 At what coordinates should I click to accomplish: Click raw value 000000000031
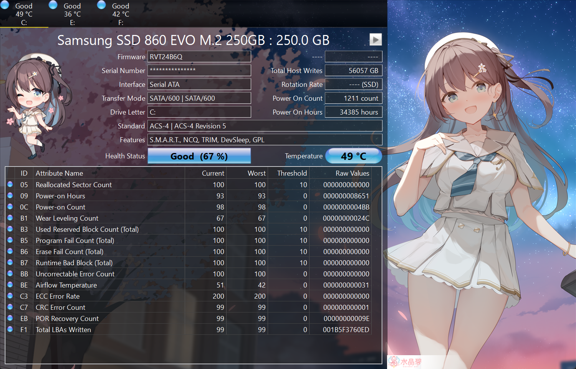(346, 285)
